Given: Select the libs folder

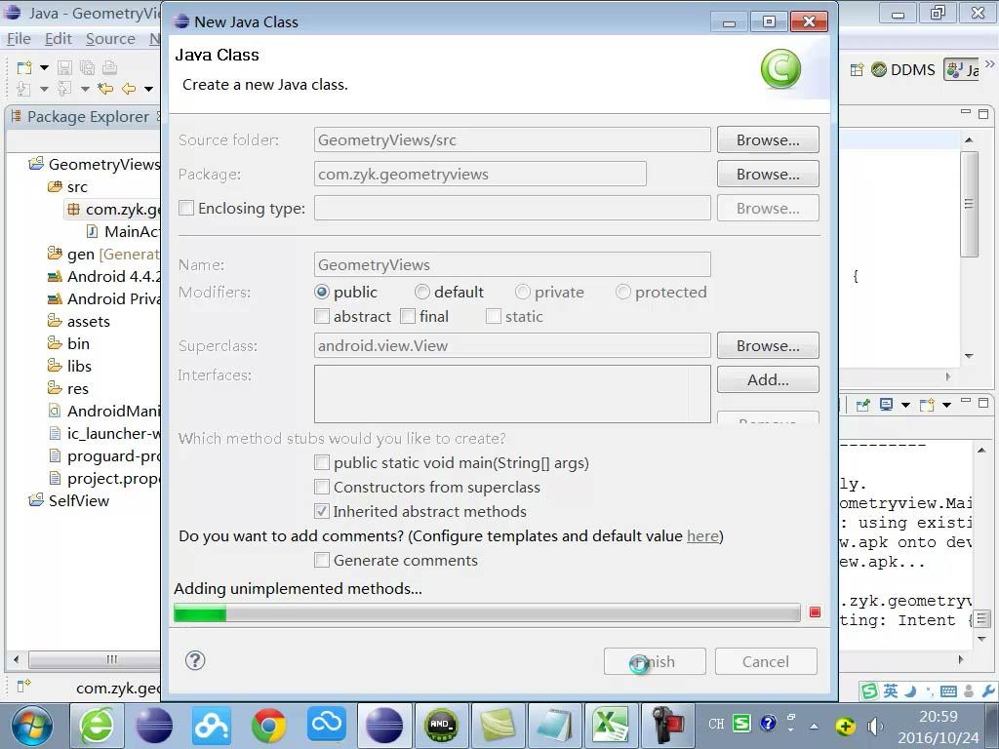Looking at the screenshot, I should pyautogui.click(x=69, y=367).
